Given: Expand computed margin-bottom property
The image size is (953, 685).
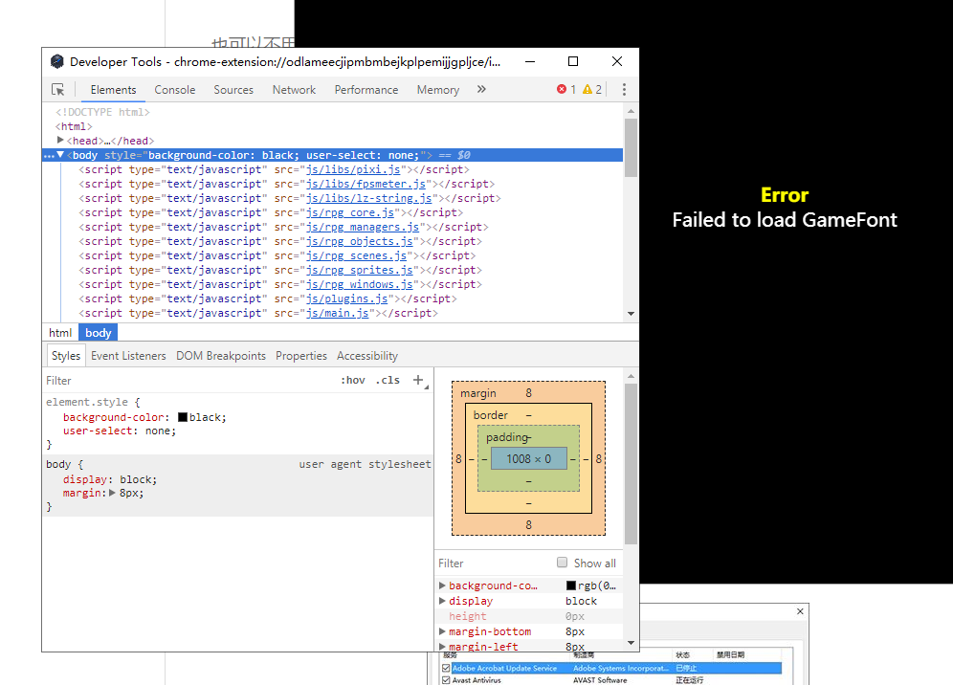Looking at the screenshot, I should click(442, 631).
